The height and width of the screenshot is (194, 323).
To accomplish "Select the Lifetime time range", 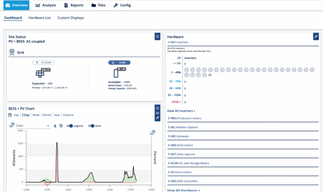I will (x=68, y=115).
